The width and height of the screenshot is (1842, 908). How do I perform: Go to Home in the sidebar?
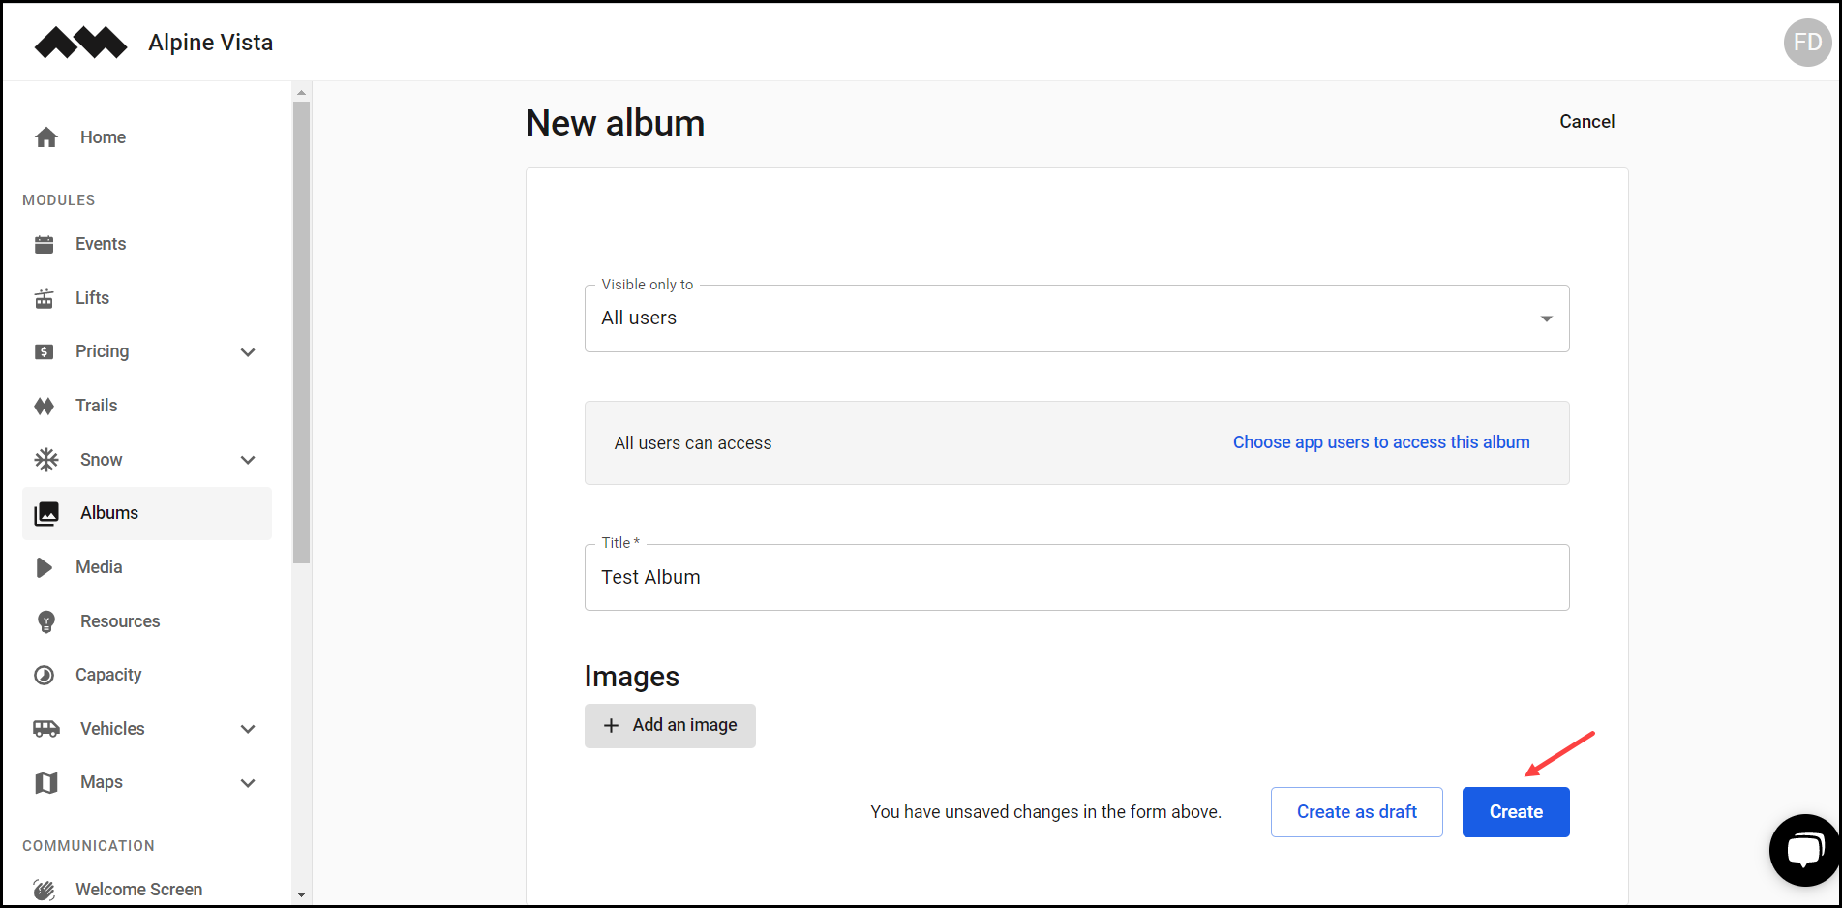(102, 136)
